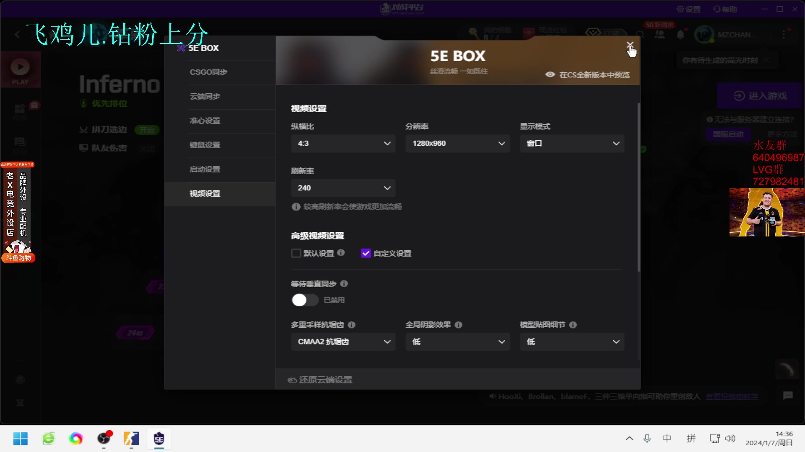The height and width of the screenshot is (452, 805).
Task: Open the friends contacts icon near the bell
Action: tap(660, 35)
